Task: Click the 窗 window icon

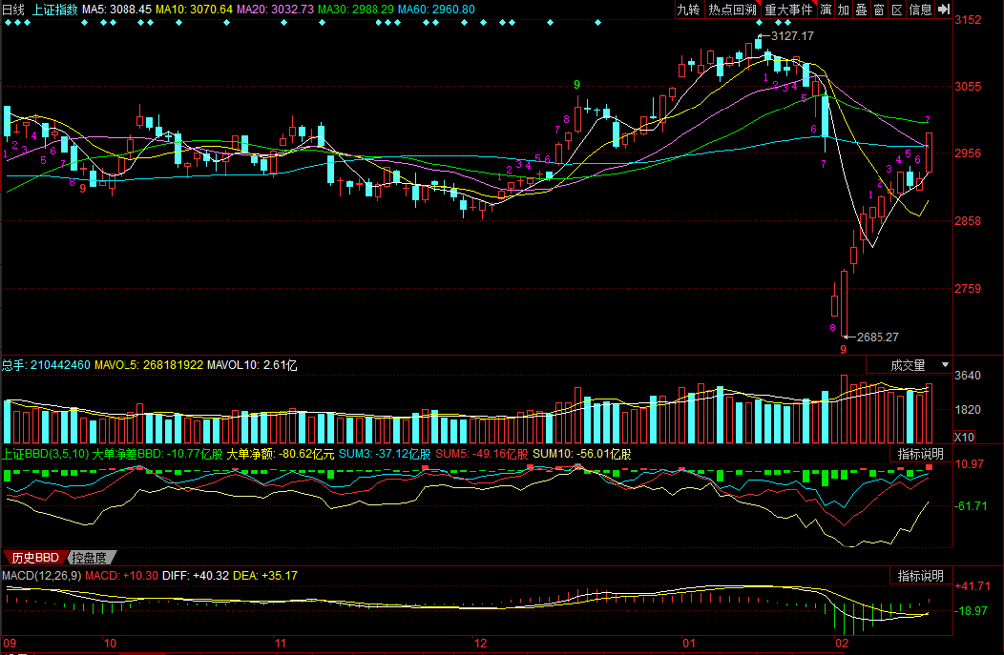Action: (878, 9)
